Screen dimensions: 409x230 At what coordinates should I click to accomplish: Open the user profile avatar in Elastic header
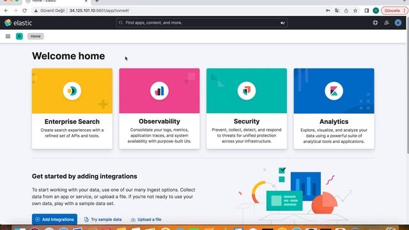397,23
